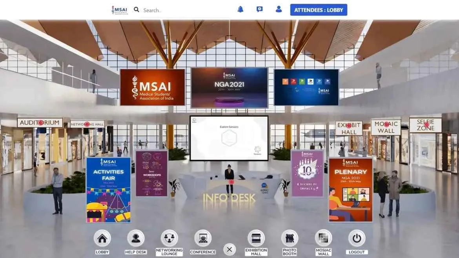459x258 pixels.
Task: Close the bottom navigation menu
Action: click(229, 249)
